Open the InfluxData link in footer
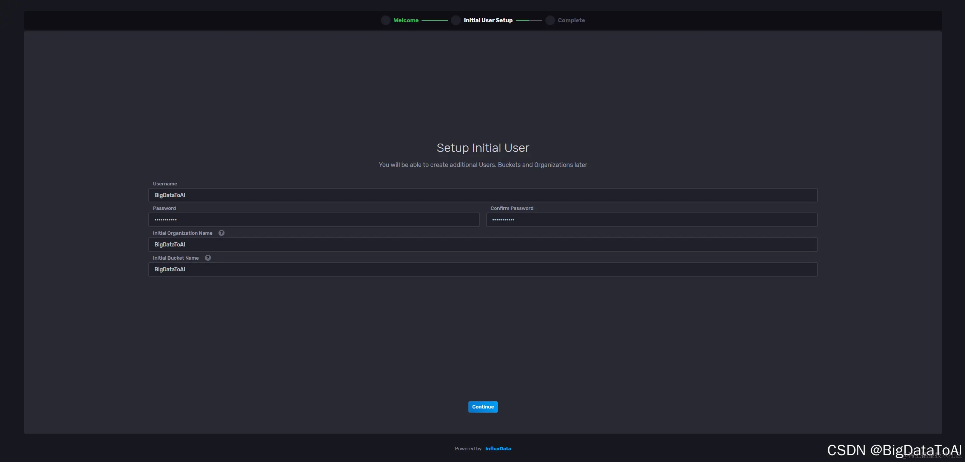Screen dimensions: 965x462 pyautogui.click(x=498, y=448)
